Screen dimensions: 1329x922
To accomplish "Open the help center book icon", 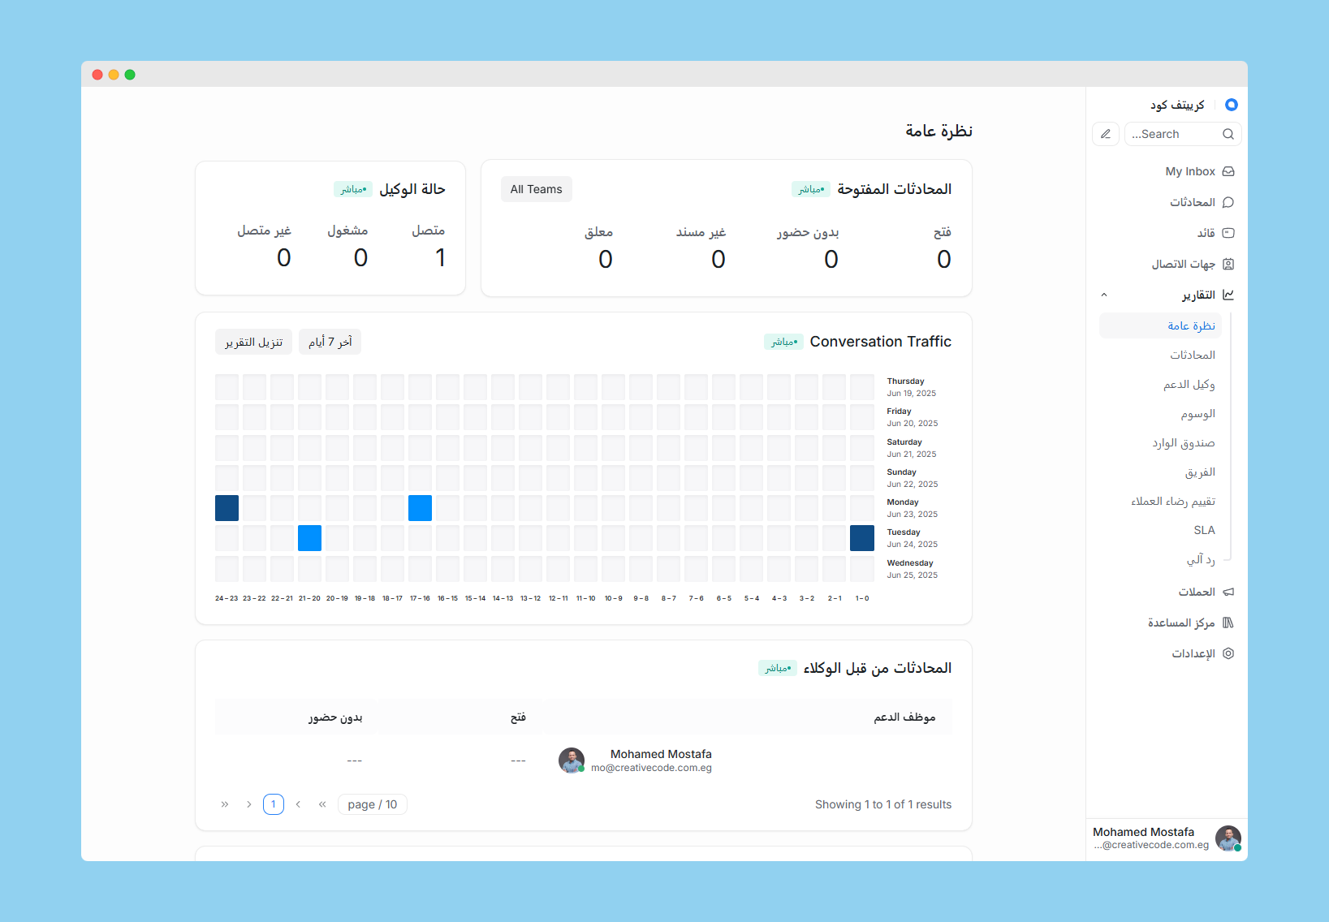I will pyautogui.click(x=1228, y=623).
